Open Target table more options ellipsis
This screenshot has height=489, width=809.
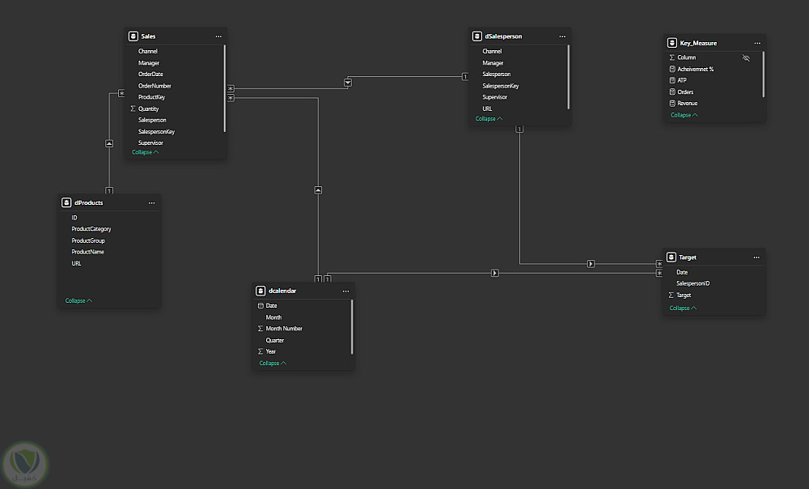coord(756,257)
